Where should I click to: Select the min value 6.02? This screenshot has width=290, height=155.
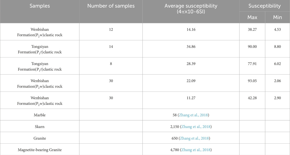click(x=277, y=64)
